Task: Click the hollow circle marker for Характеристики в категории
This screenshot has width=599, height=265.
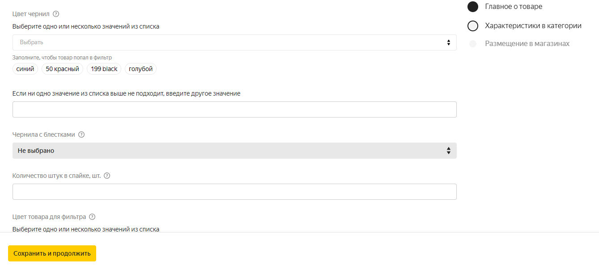Action: click(473, 26)
